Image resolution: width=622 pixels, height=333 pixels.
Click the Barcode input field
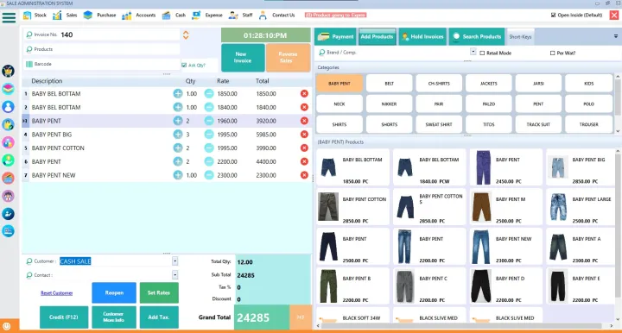click(x=102, y=64)
